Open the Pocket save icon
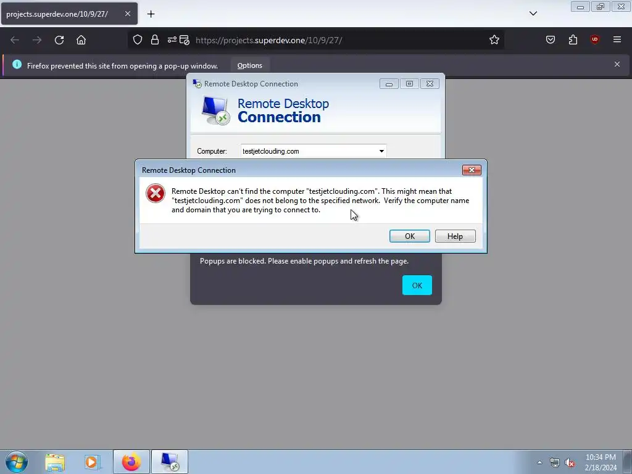Screen dimensions: 632x474 pos(551,39)
